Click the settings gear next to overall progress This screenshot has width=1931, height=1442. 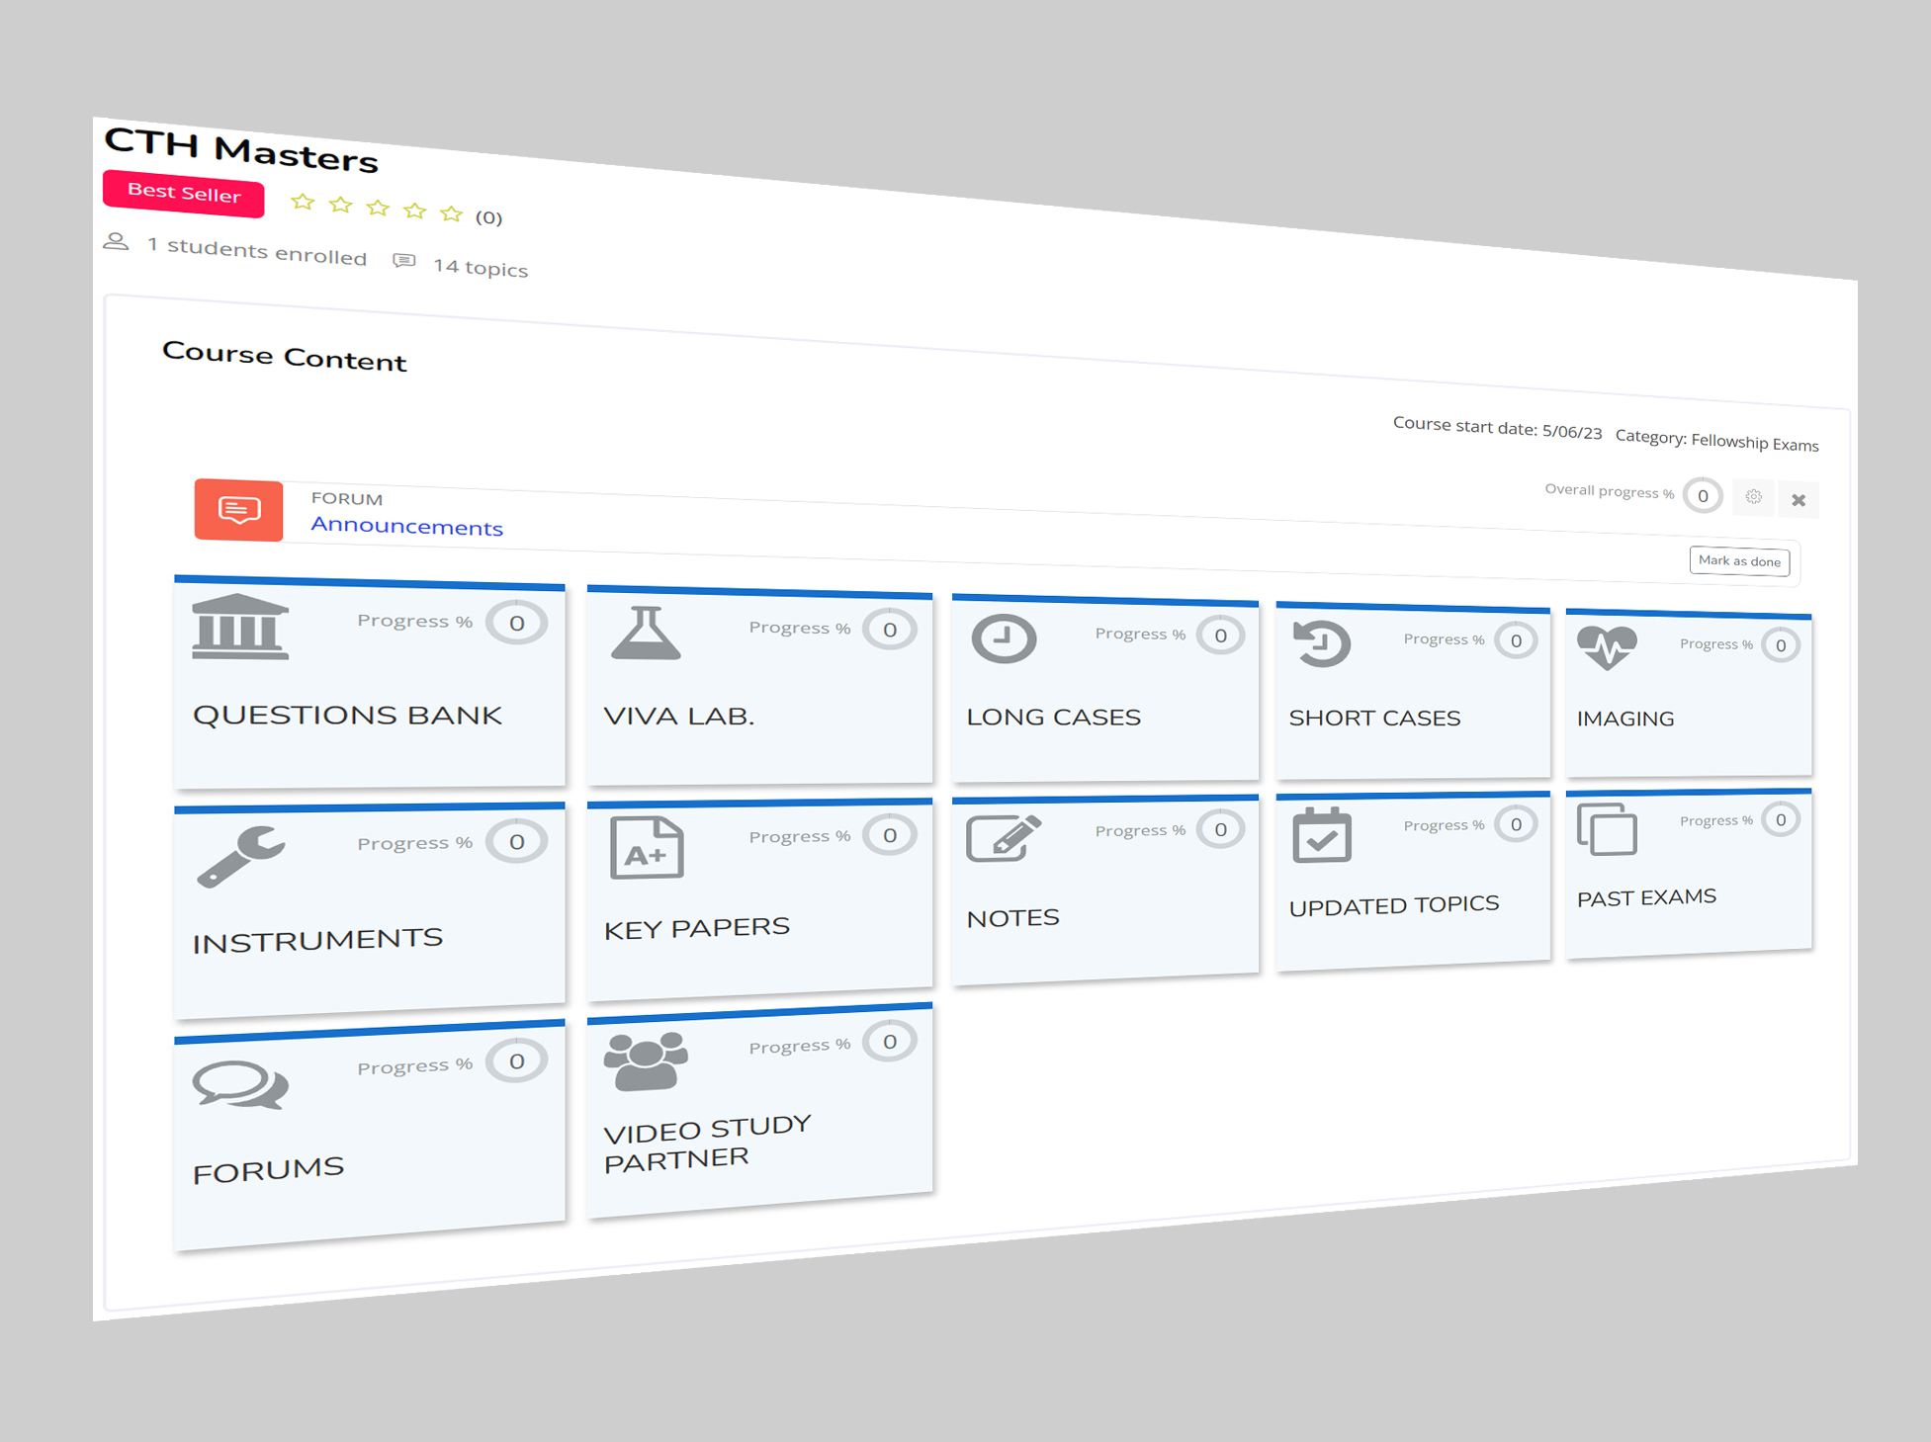click(x=1753, y=497)
